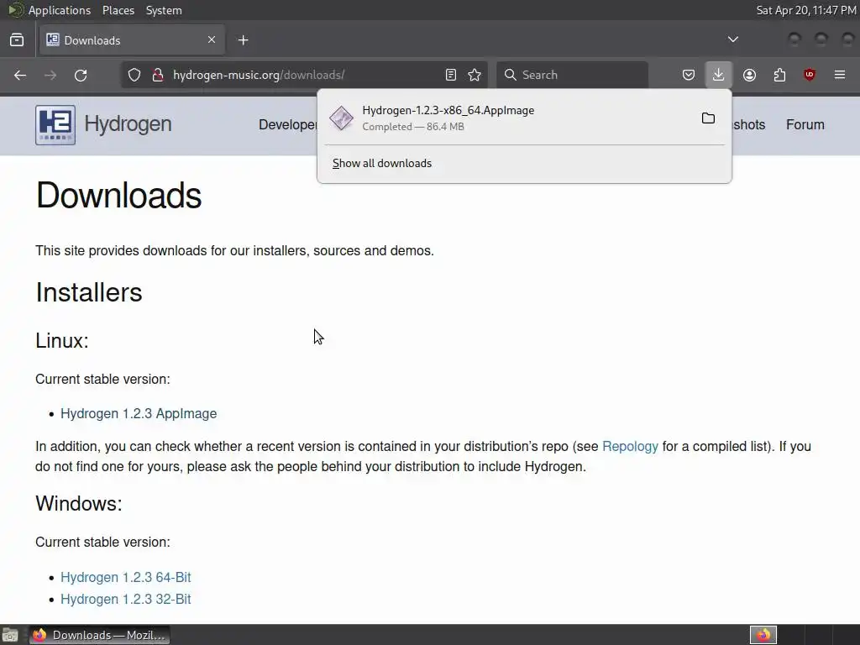Viewport: 860px width, 645px height.
Task: Click the Hydrogen H2 logo
Action: 55,125
